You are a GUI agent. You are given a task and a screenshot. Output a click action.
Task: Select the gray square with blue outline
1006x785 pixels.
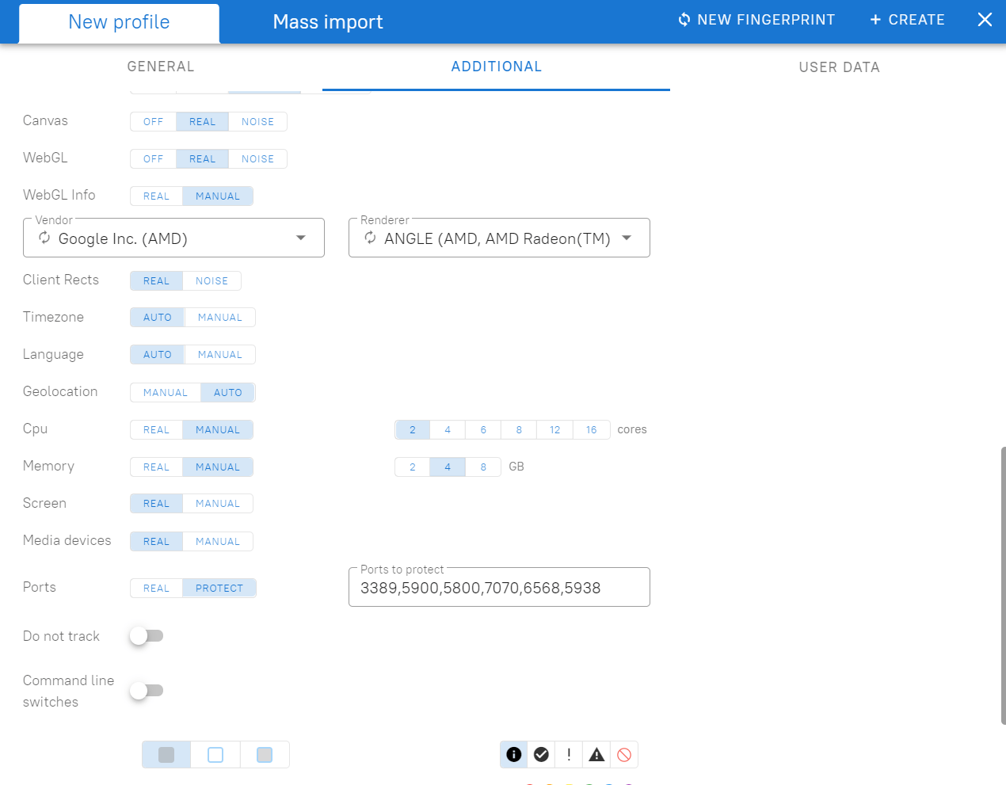265,755
